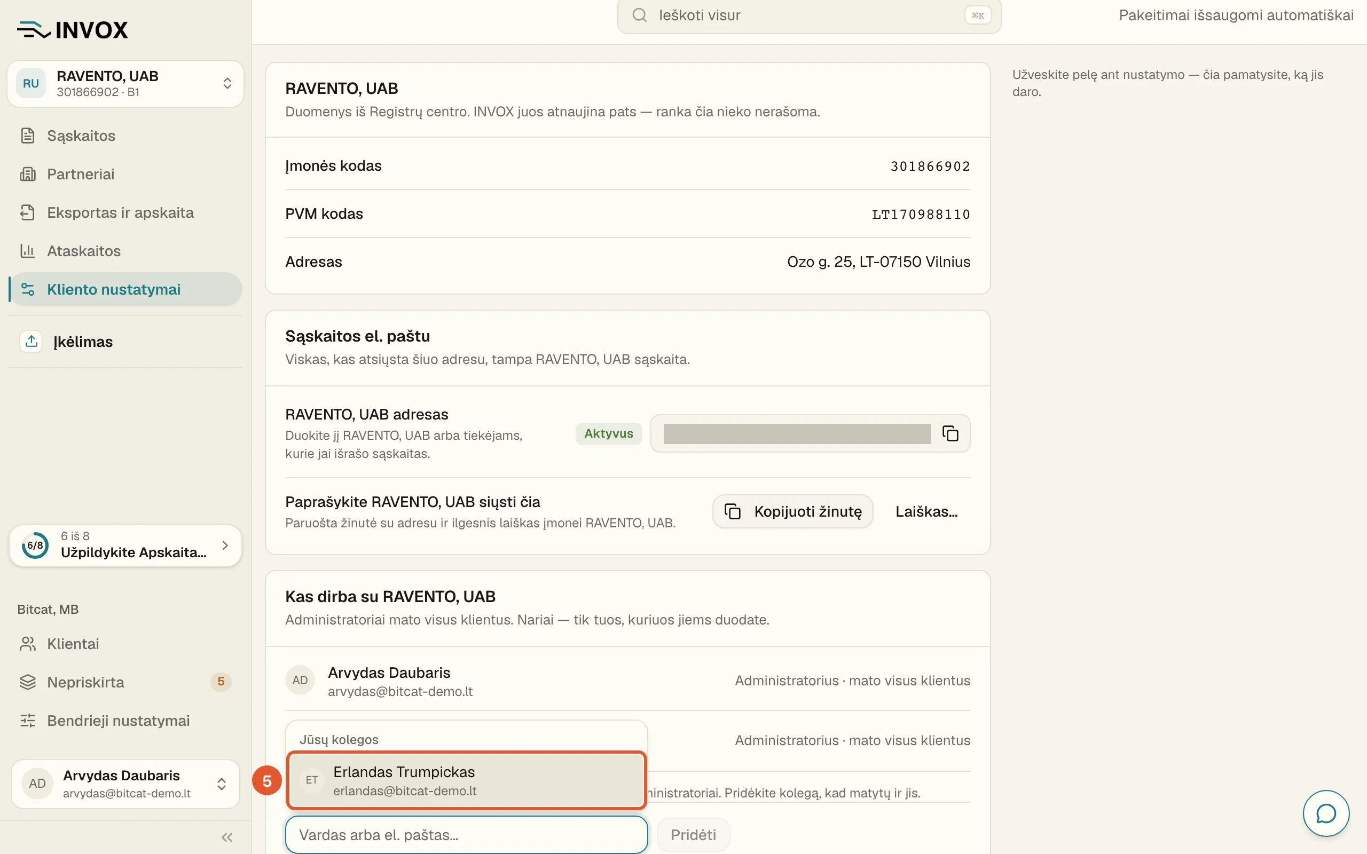This screenshot has width=1367, height=854.
Task: Select colleague Erlandas Trumpickas
Action: tap(467, 780)
